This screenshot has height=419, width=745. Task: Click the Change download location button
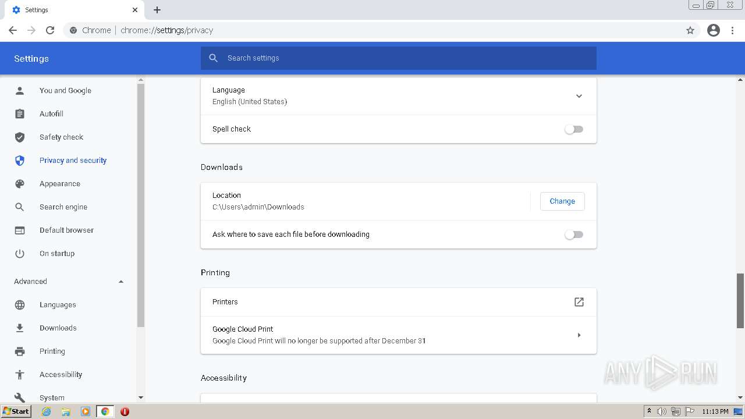point(562,201)
